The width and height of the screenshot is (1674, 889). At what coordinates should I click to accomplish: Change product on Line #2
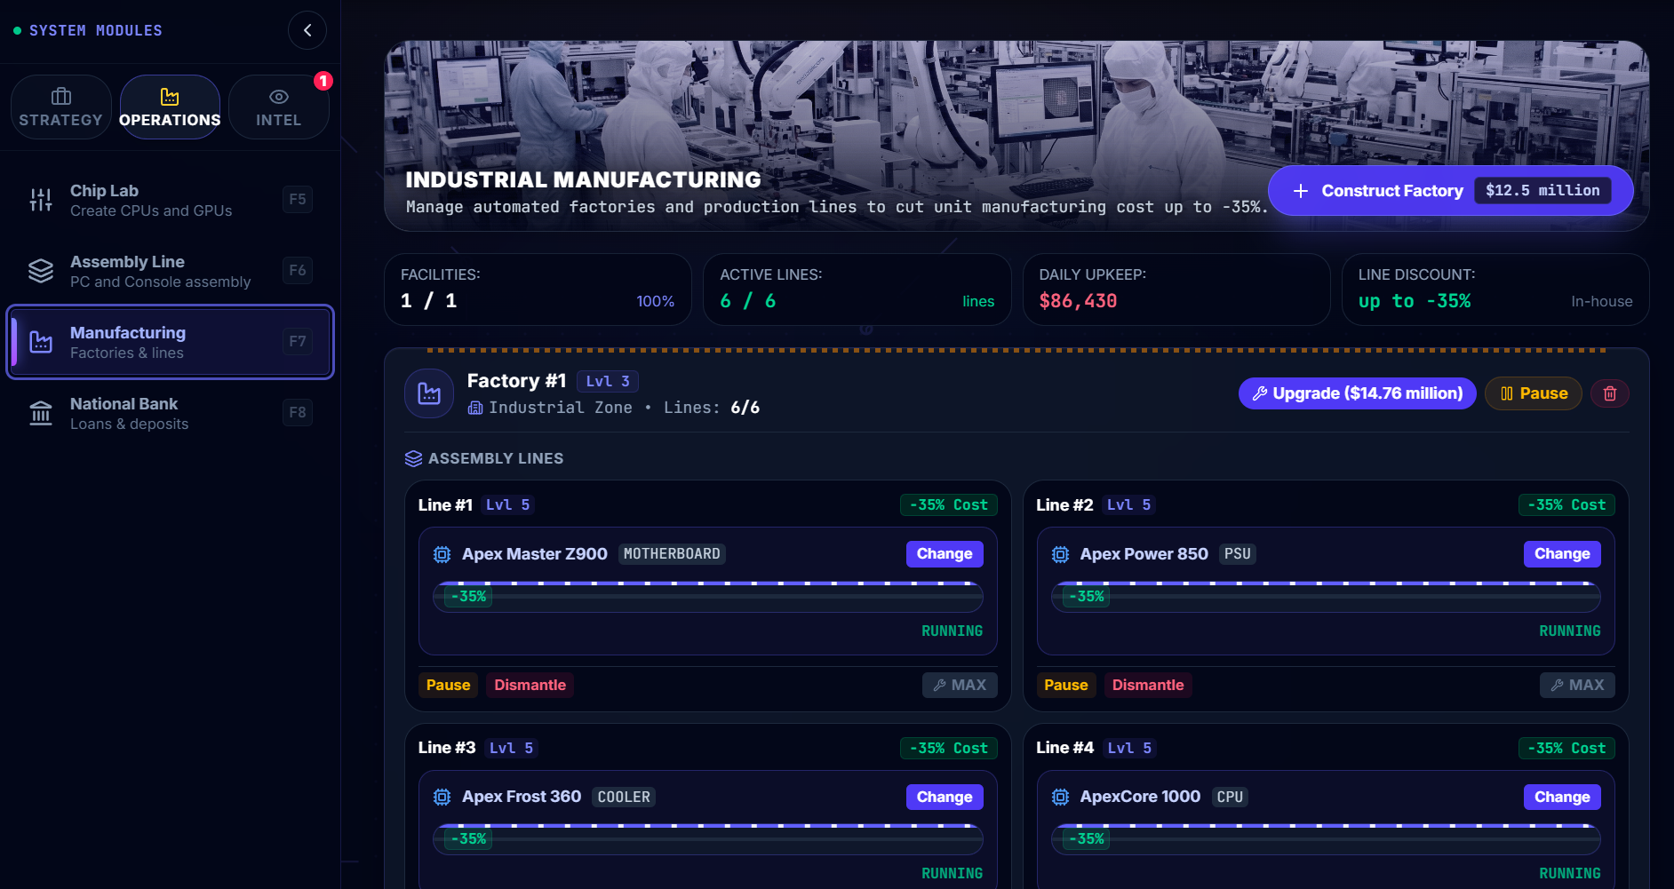[1562, 553]
